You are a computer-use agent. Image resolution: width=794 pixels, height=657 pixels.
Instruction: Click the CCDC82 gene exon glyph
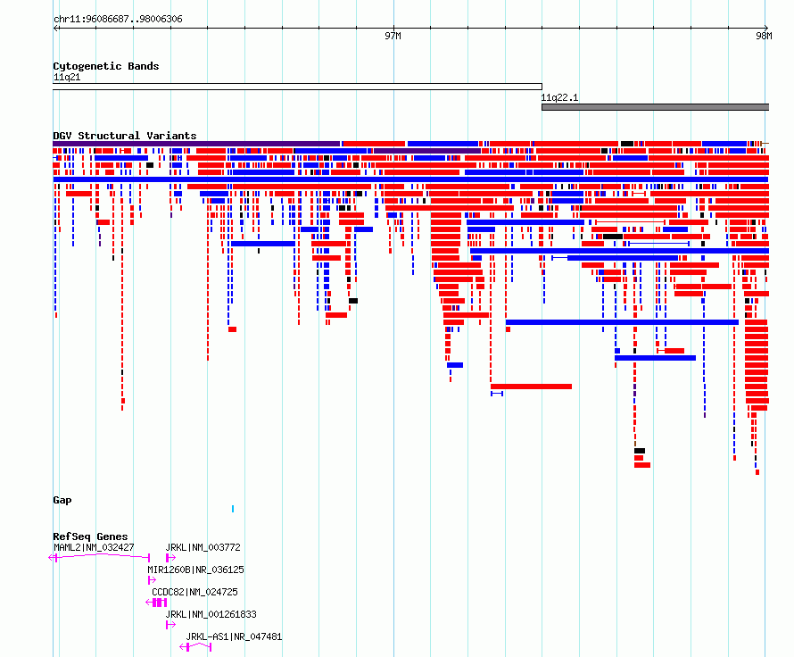156,603
